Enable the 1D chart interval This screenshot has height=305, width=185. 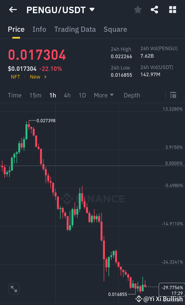[82, 95]
